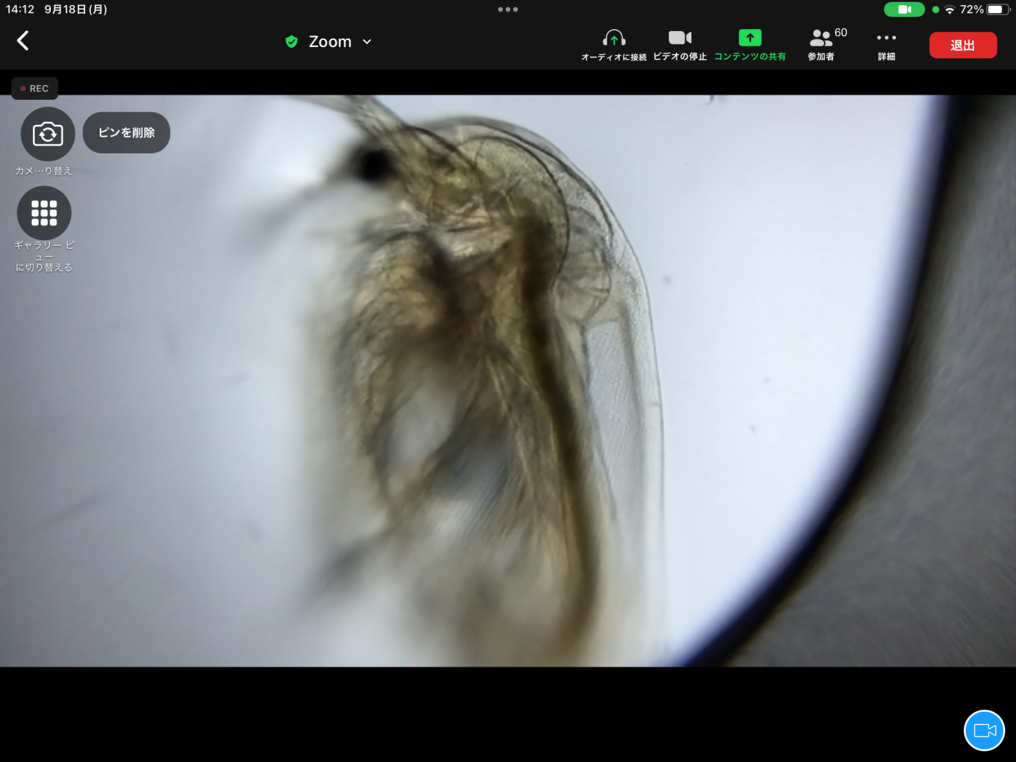Switch to gallery view with grid icon
The width and height of the screenshot is (1016, 762).
point(44,213)
